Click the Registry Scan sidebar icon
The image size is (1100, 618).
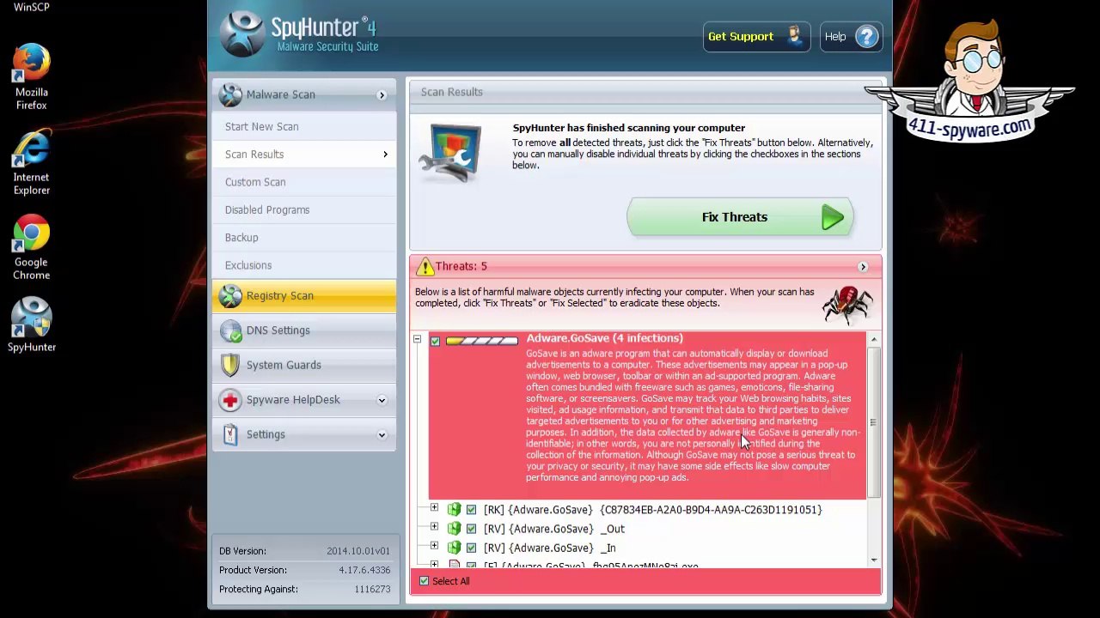coord(230,295)
